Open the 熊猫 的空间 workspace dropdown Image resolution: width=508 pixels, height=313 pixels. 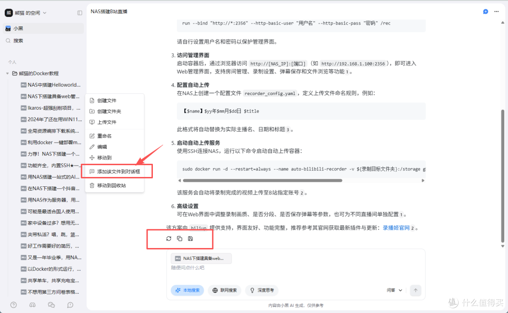(x=26, y=13)
